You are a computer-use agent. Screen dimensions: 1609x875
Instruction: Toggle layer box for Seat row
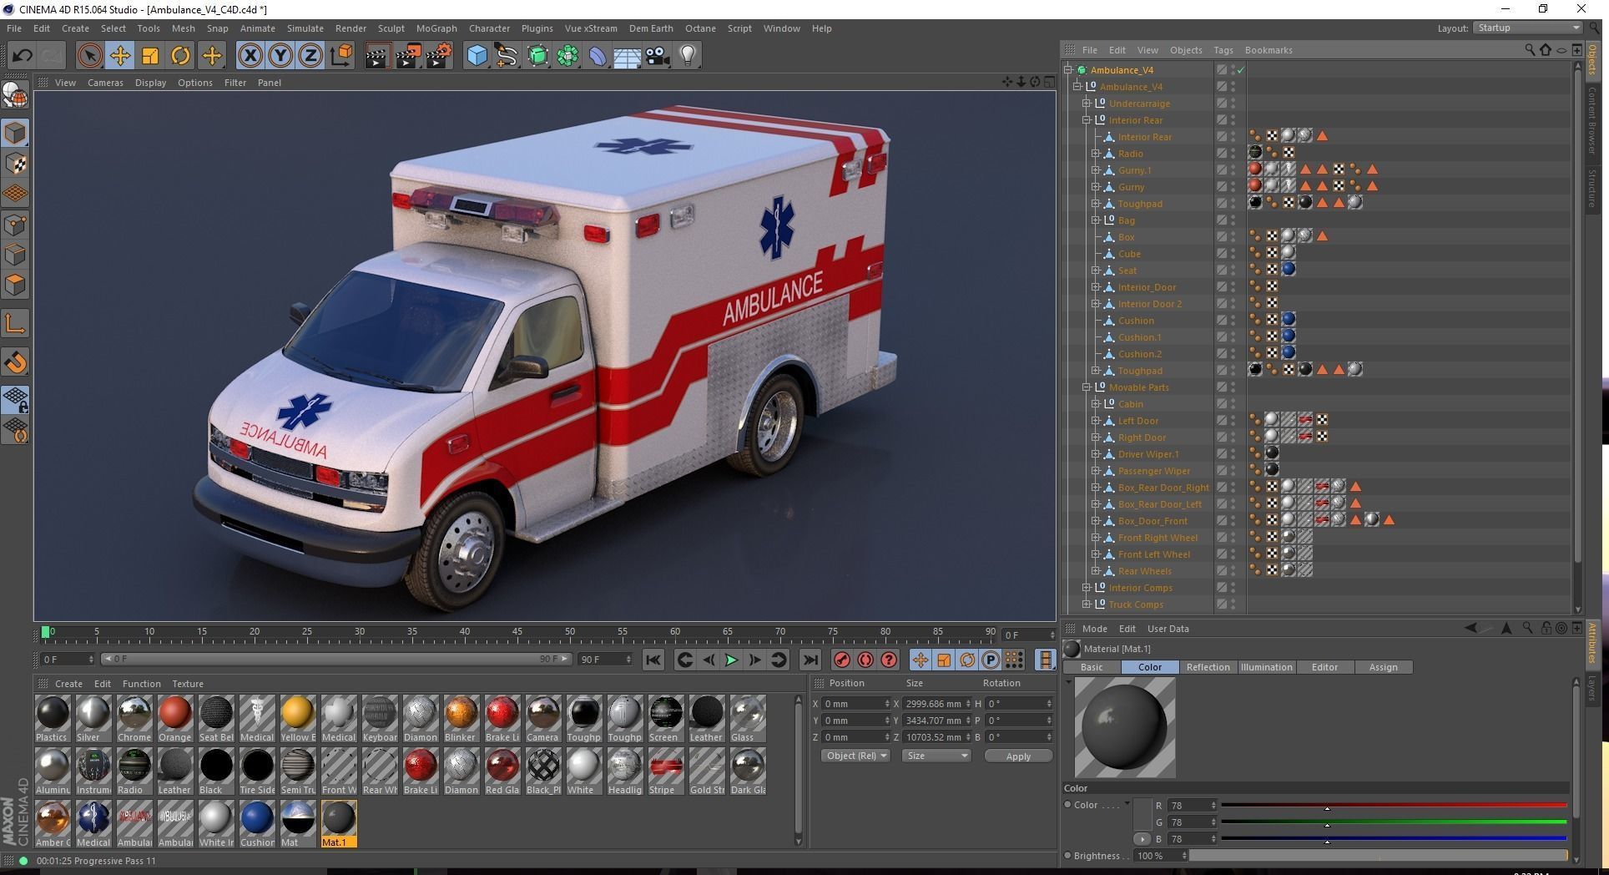1221,271
